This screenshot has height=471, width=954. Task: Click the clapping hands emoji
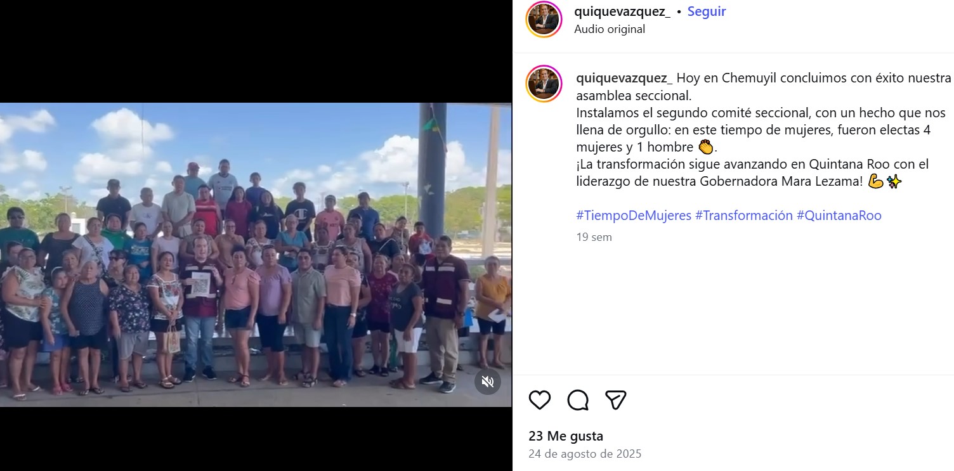(x=706, y=147)
